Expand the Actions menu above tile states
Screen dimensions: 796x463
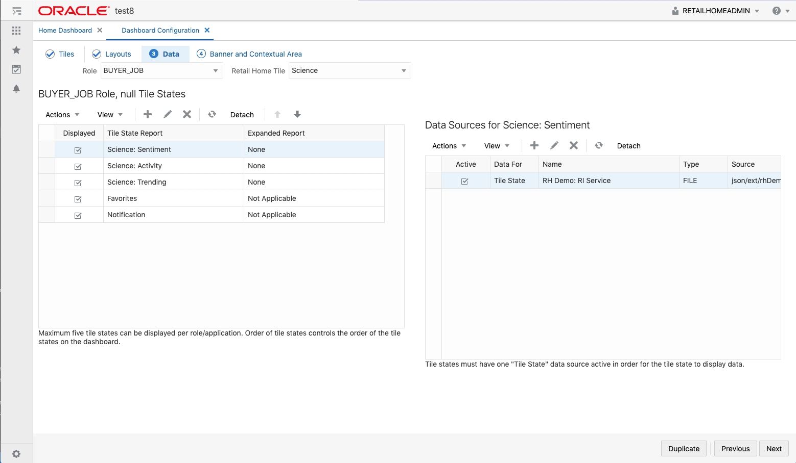click(x=61, y=114)
